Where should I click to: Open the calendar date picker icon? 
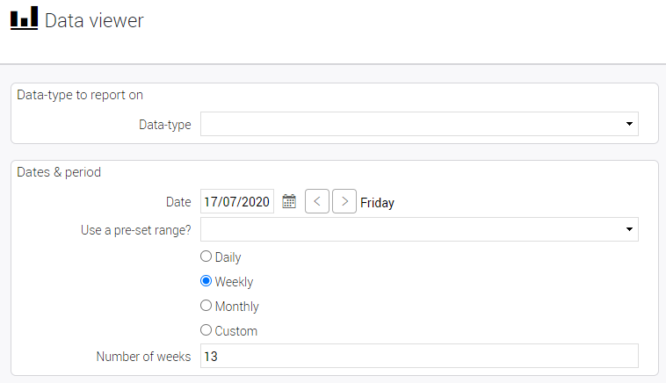click(289, 202)
